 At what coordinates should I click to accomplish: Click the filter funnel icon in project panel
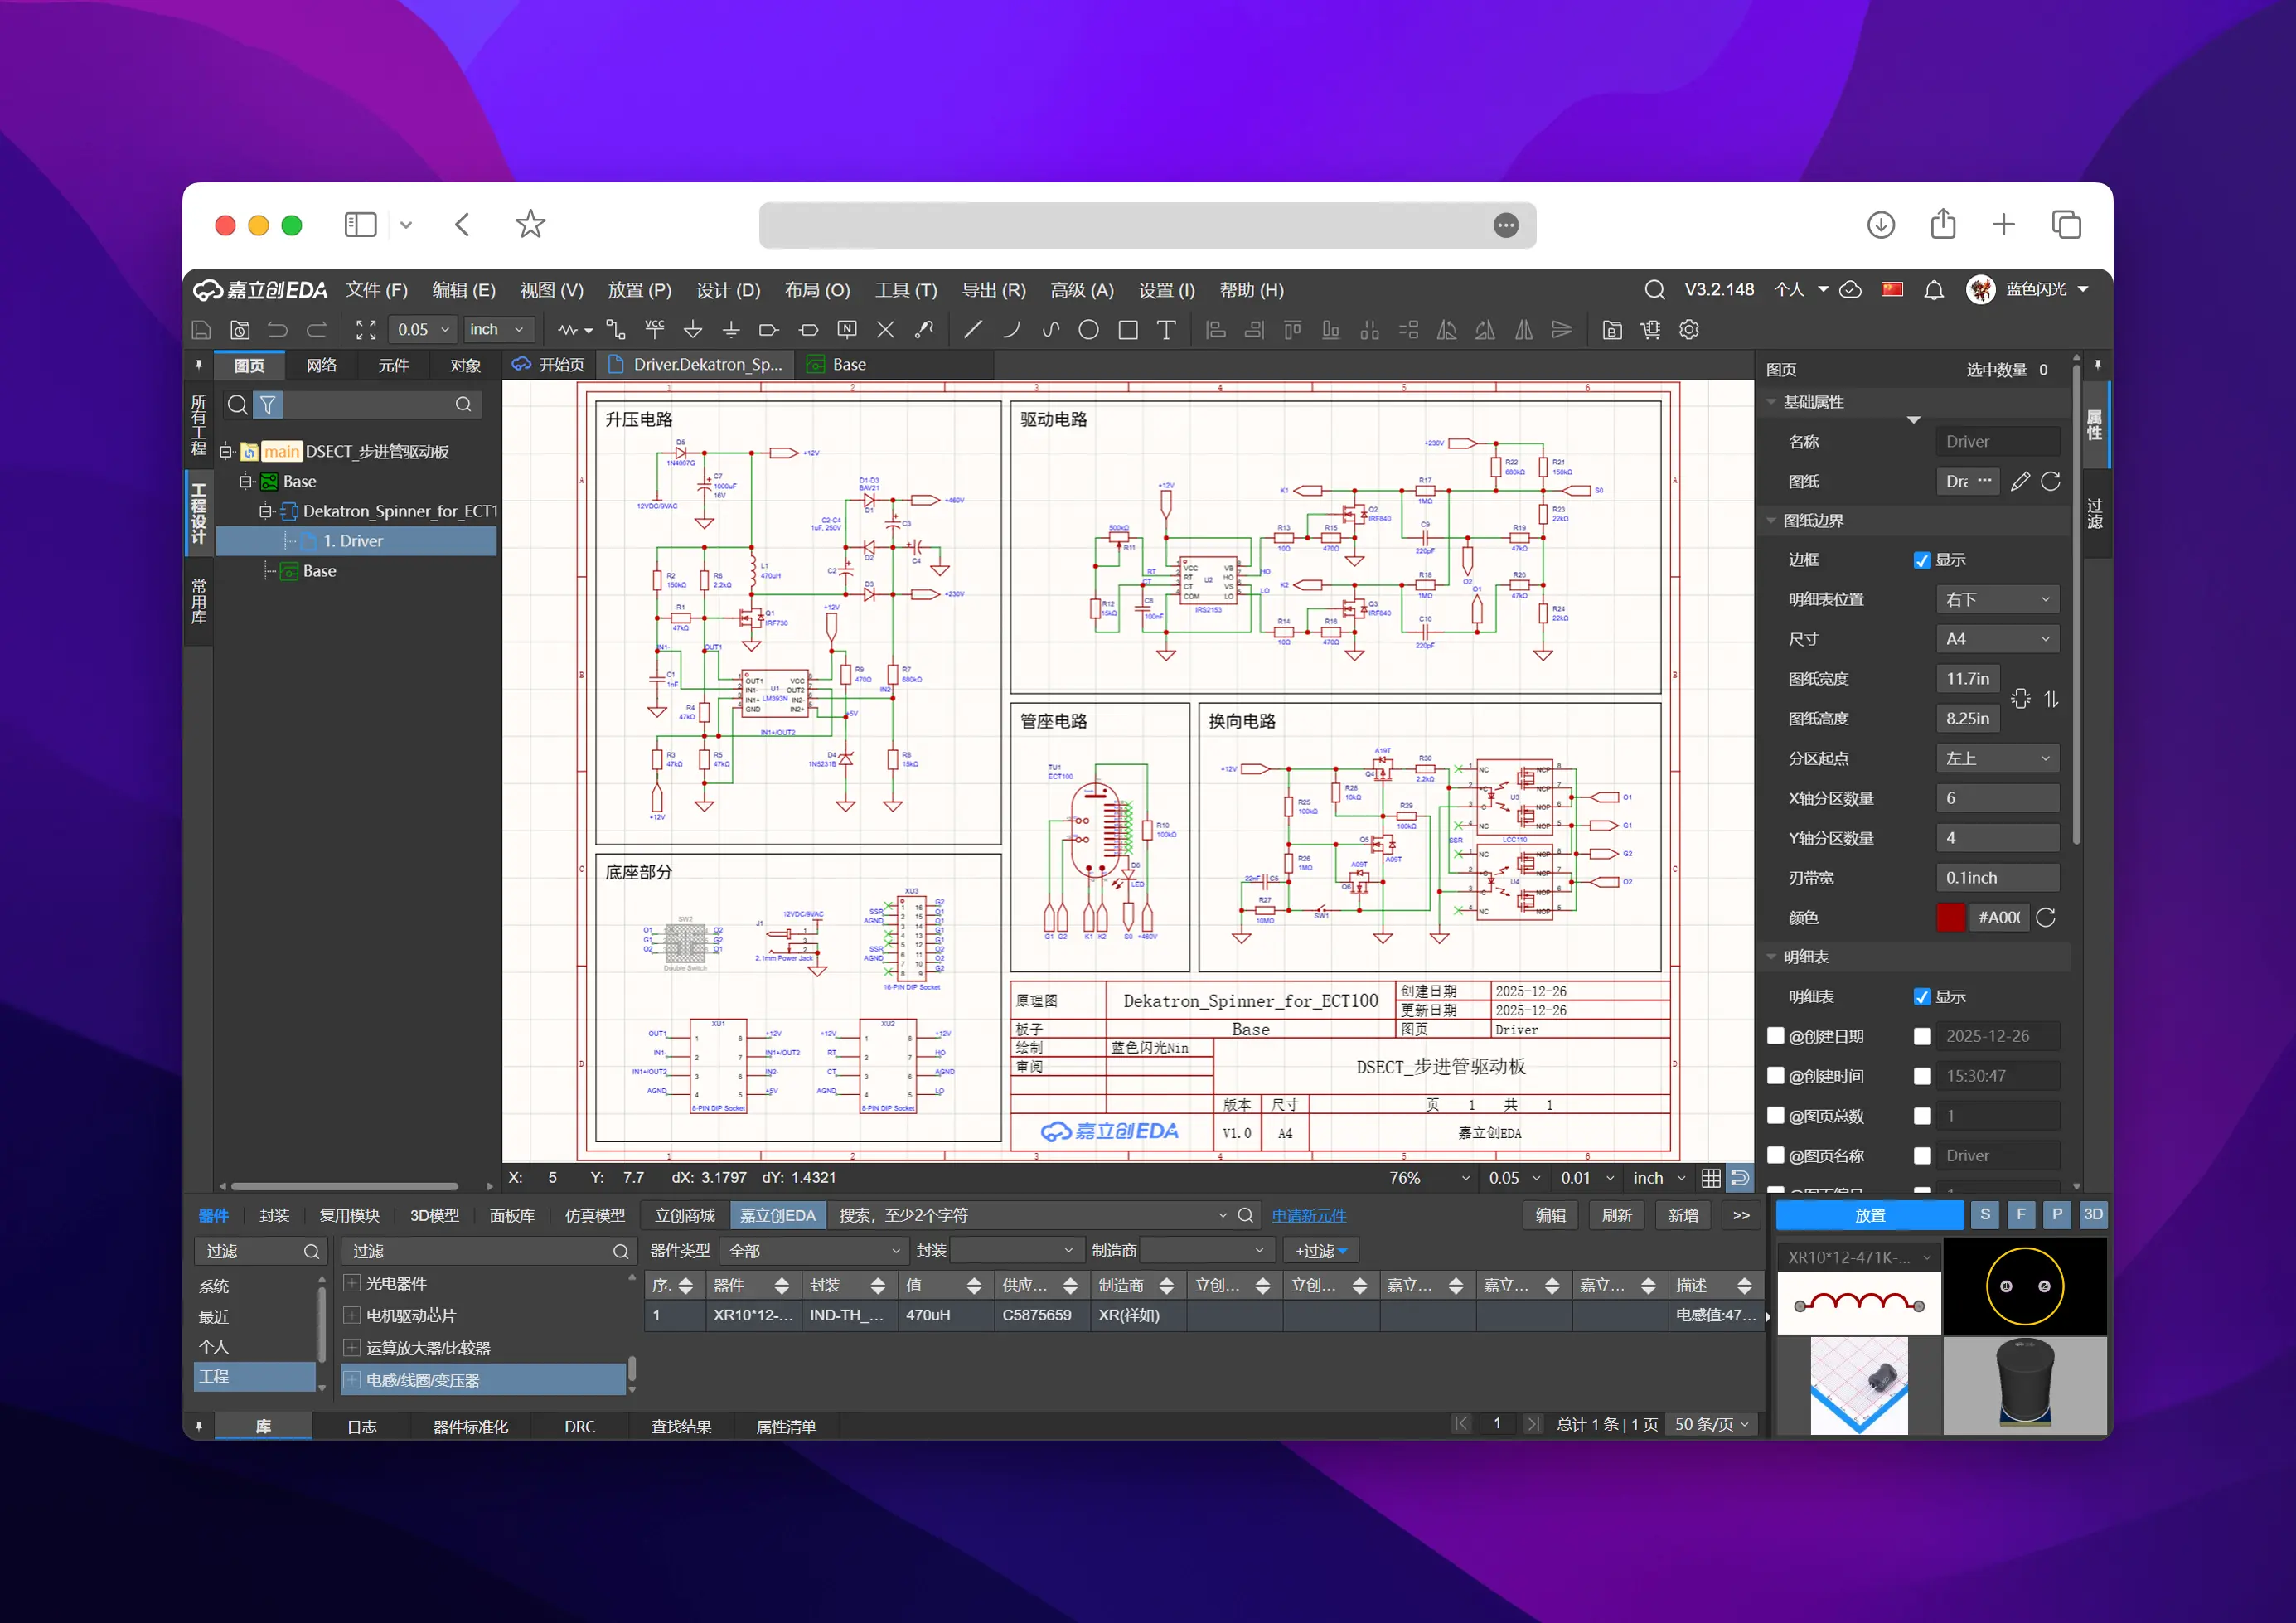(268, 405)
